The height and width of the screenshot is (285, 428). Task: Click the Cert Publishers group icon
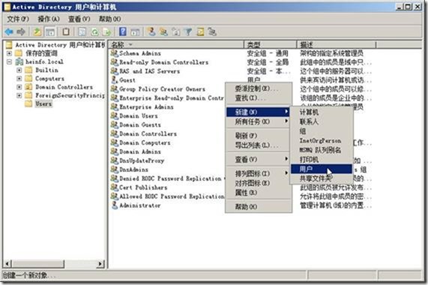point(115,187)
